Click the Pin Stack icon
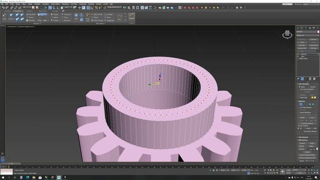The height and width of the screenshot is (180, 320). point(298,78)
